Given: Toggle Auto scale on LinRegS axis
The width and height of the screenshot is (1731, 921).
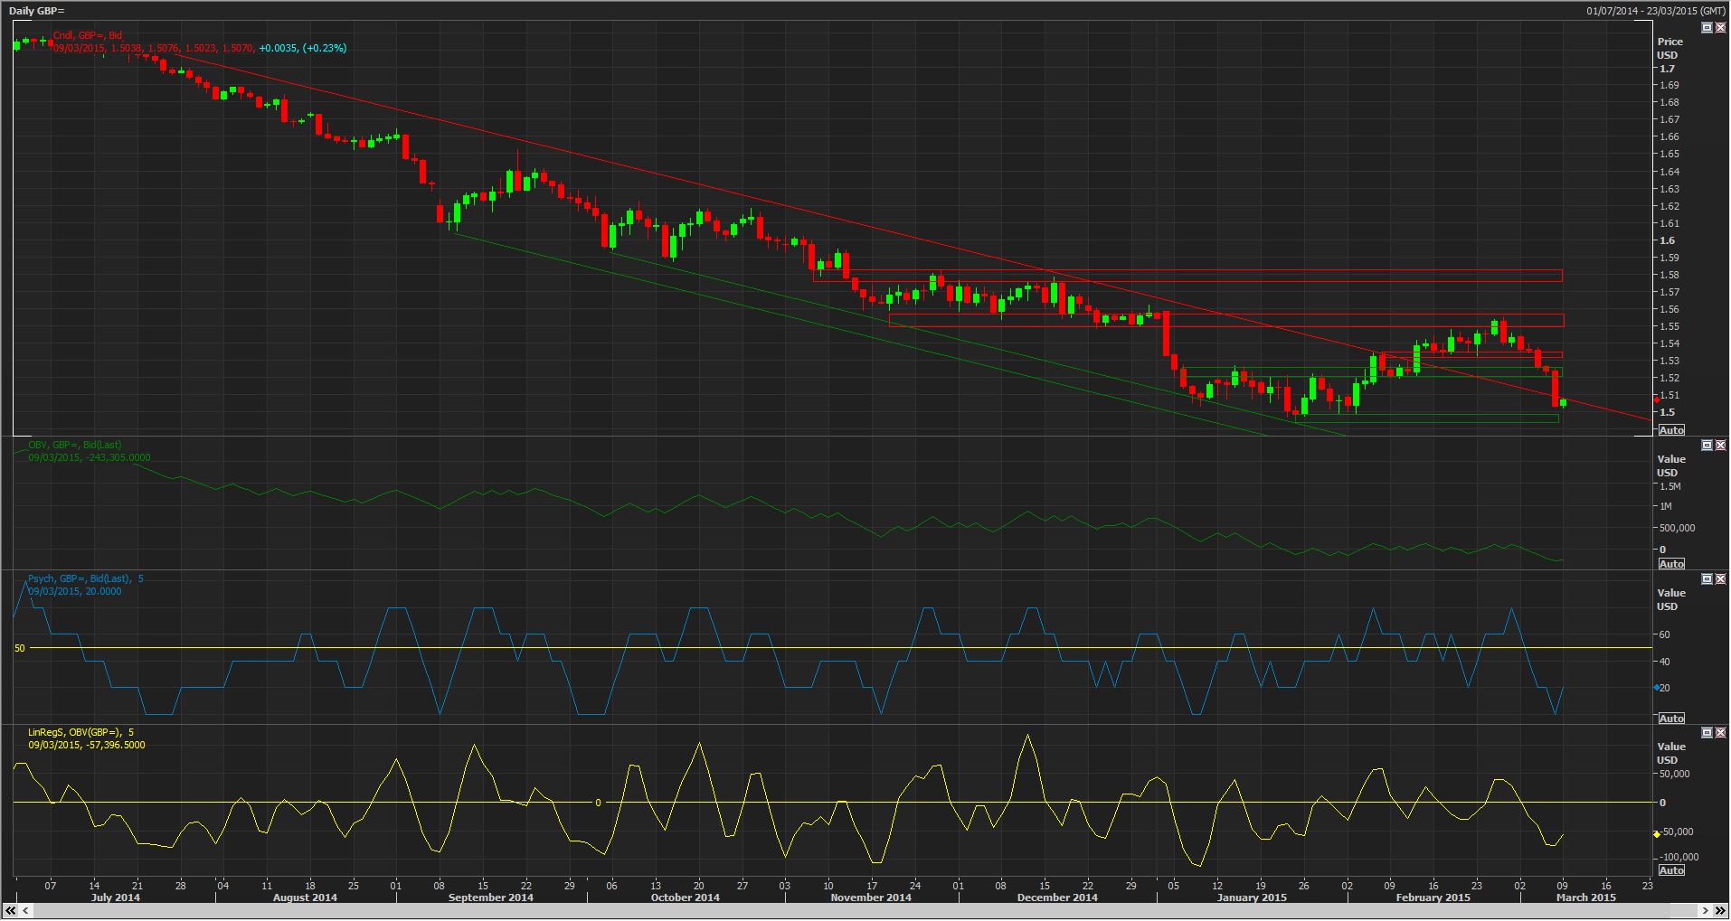Looking at the screenshot, I should [1671, 869].
